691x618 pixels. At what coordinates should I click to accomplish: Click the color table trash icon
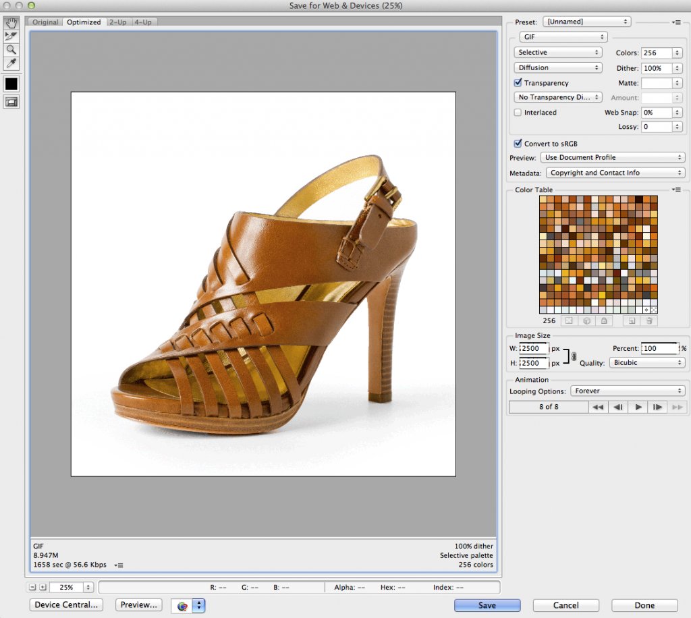651,321
